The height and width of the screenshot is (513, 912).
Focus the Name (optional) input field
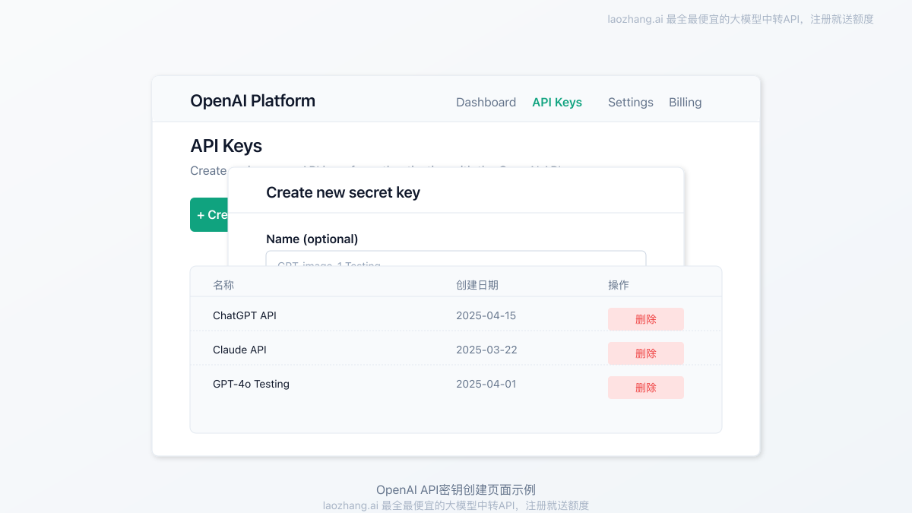456,258
